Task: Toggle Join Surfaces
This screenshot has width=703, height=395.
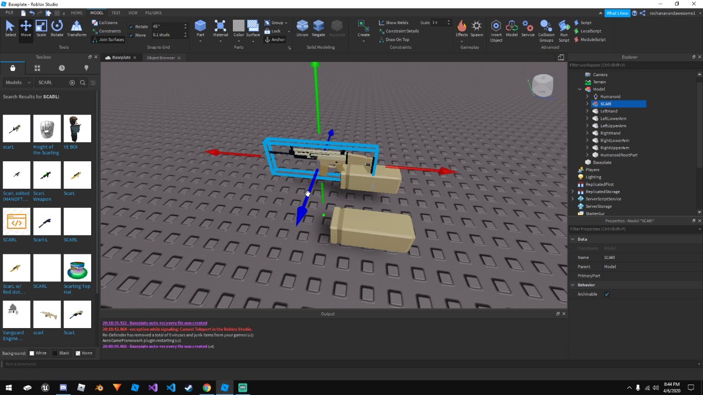Action: tap(108, 39)
